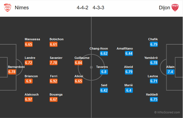Viewport: 183px width, 118px height.
Task: Select Alakouch's 6.97 rating badge
Action: click(28, 99)
